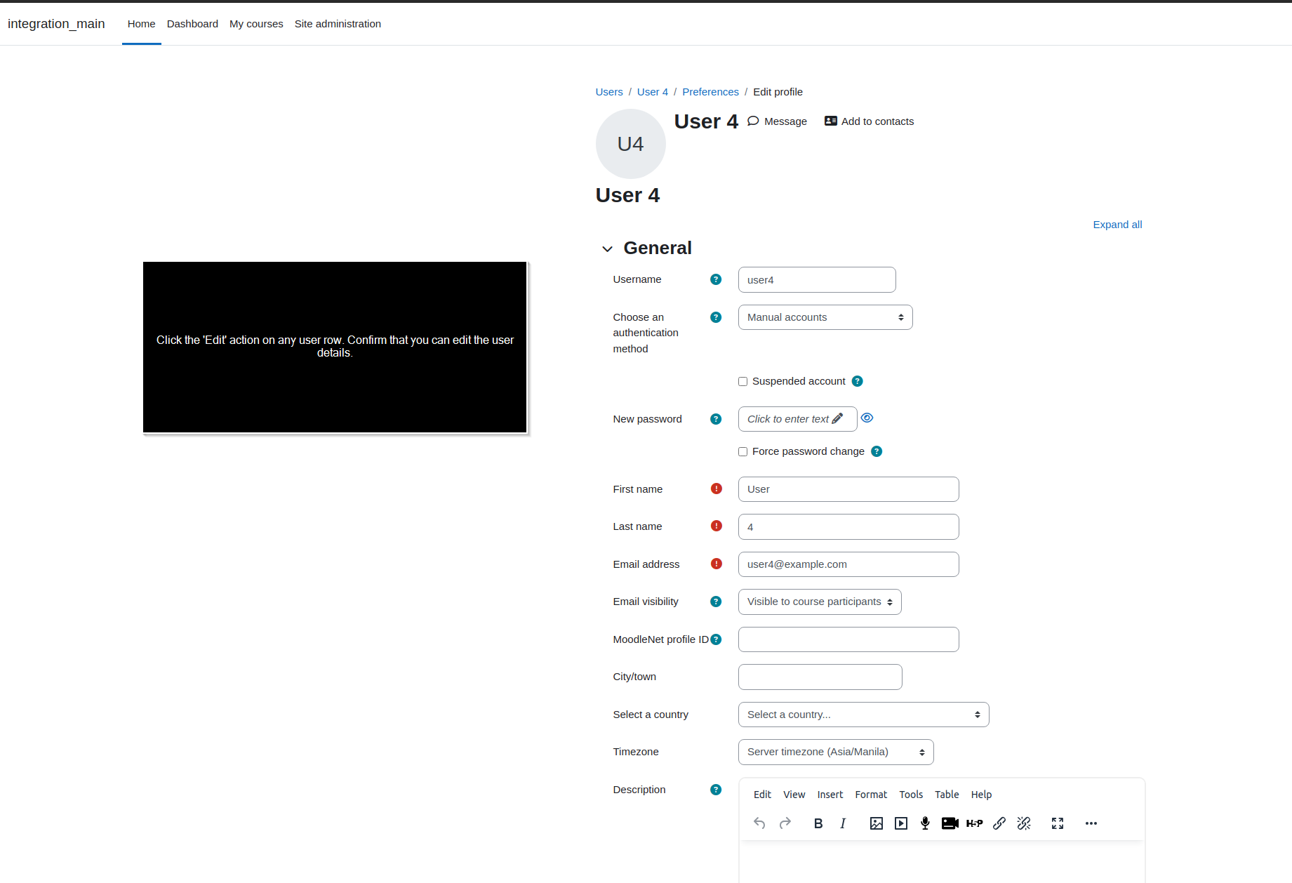Collapse the General section
The height and width of the screenshot is (883, 1292).
click(608, 248)
